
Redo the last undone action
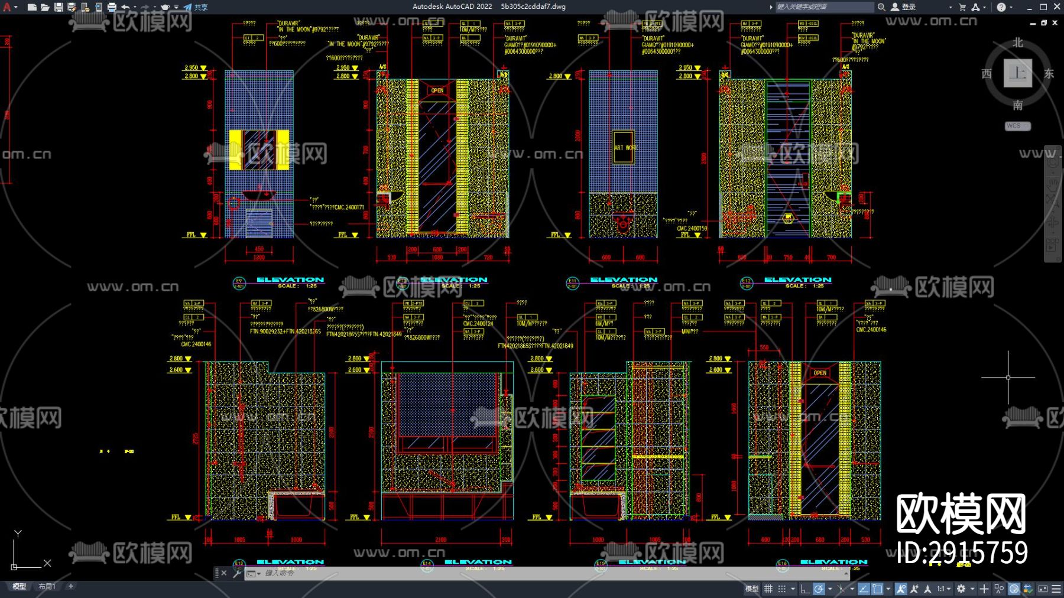coord(145,7)
